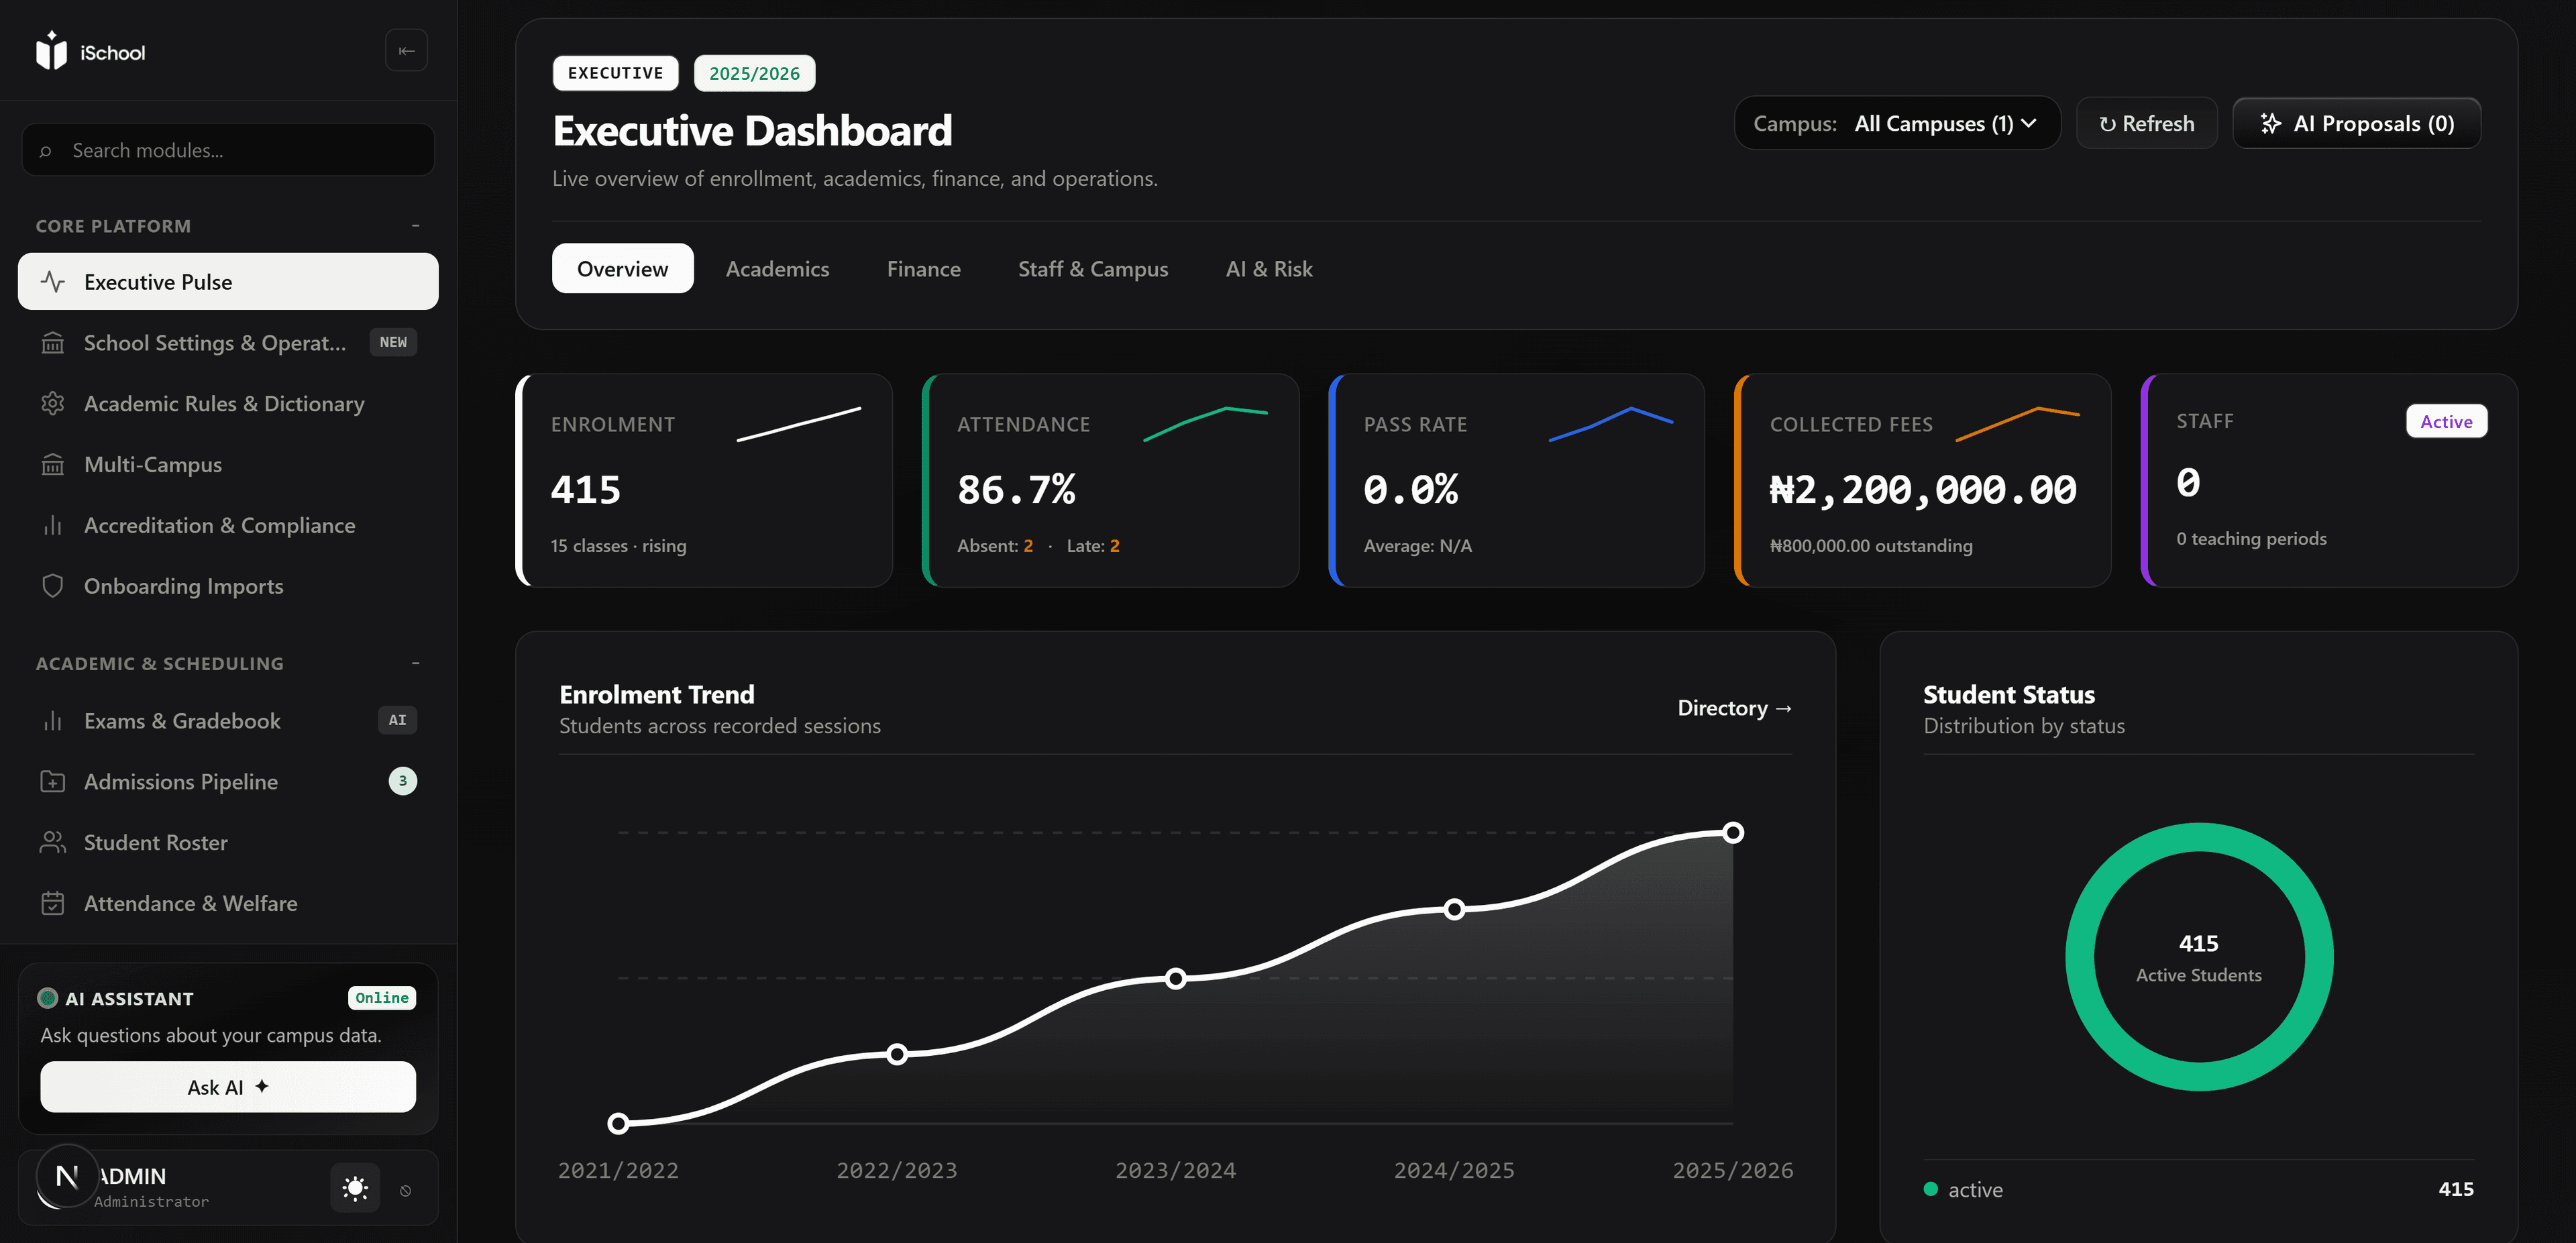Click the Student Roster people icon
The image size is (2576, 1243).
click(53, 843)
